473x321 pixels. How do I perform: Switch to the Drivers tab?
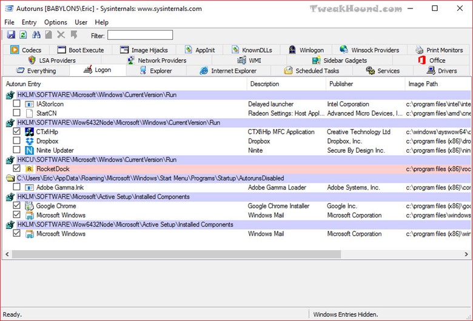441,71
